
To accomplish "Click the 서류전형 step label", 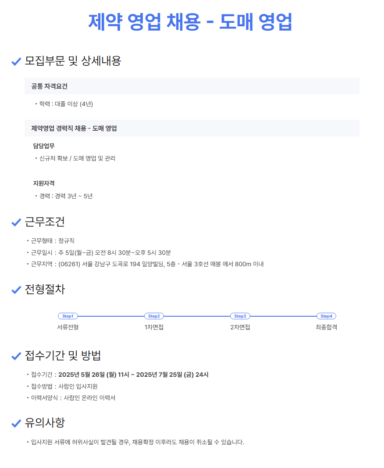I will pyautogui.click(x=68, y=327).
